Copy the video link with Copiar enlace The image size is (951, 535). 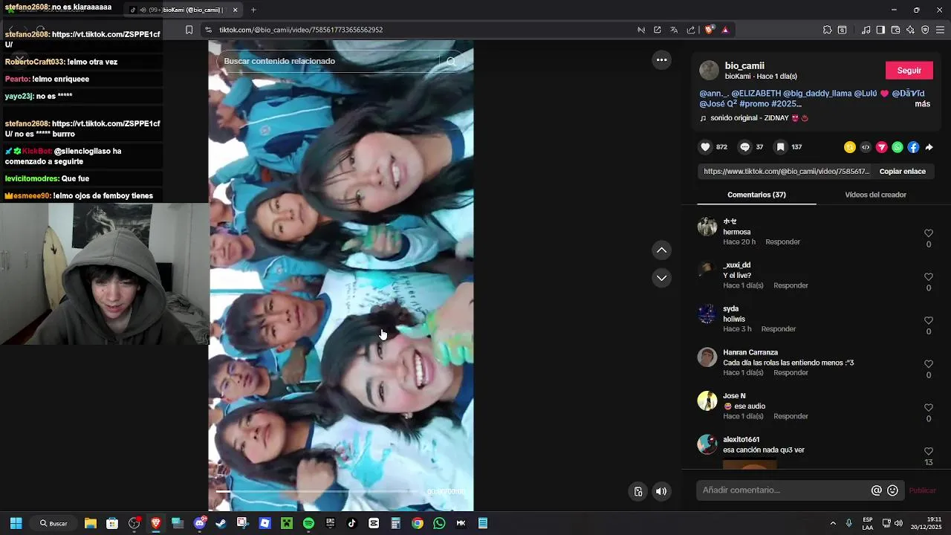[902, 171]
